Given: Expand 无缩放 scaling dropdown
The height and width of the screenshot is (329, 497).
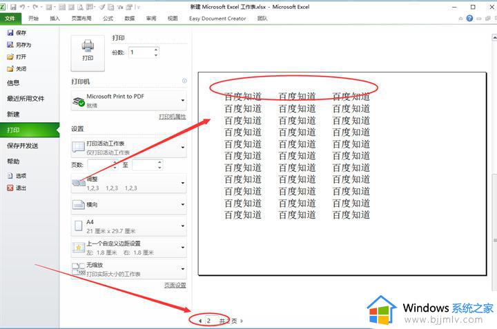Looking at the screenshot, I should tap(128, 269).
